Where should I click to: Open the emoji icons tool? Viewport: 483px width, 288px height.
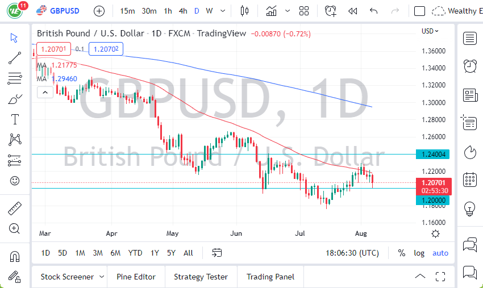click(x=15, y=181)
